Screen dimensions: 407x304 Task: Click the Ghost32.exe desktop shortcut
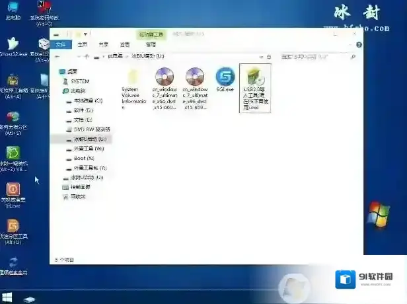(x=13, y=46)
